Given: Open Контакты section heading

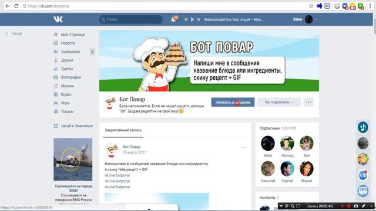Looking at the screenshot, I should pos(267,198).
